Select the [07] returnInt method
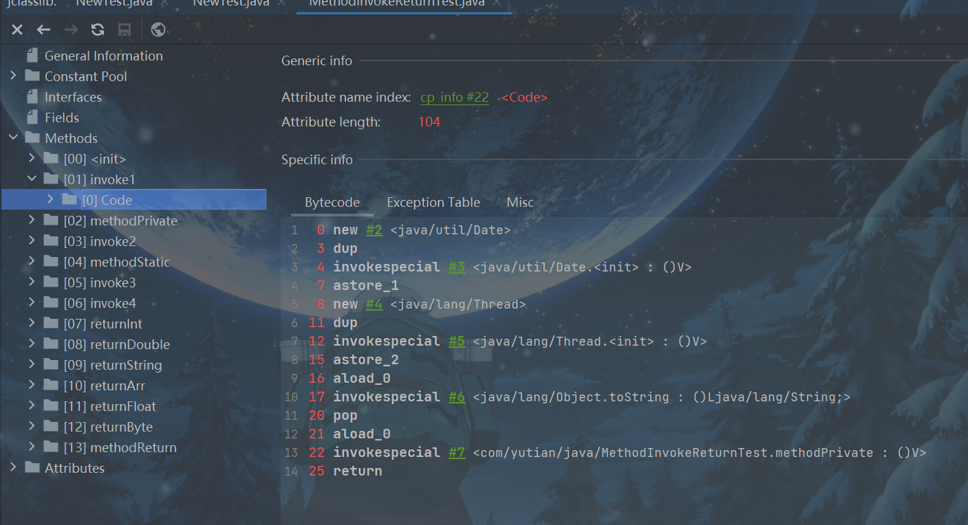Image resolution: width=968 pixels, height=525 pixels. (103, 324)
